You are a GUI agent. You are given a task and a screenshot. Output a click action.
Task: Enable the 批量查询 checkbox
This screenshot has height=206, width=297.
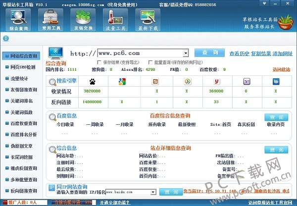tap(150, 62)
